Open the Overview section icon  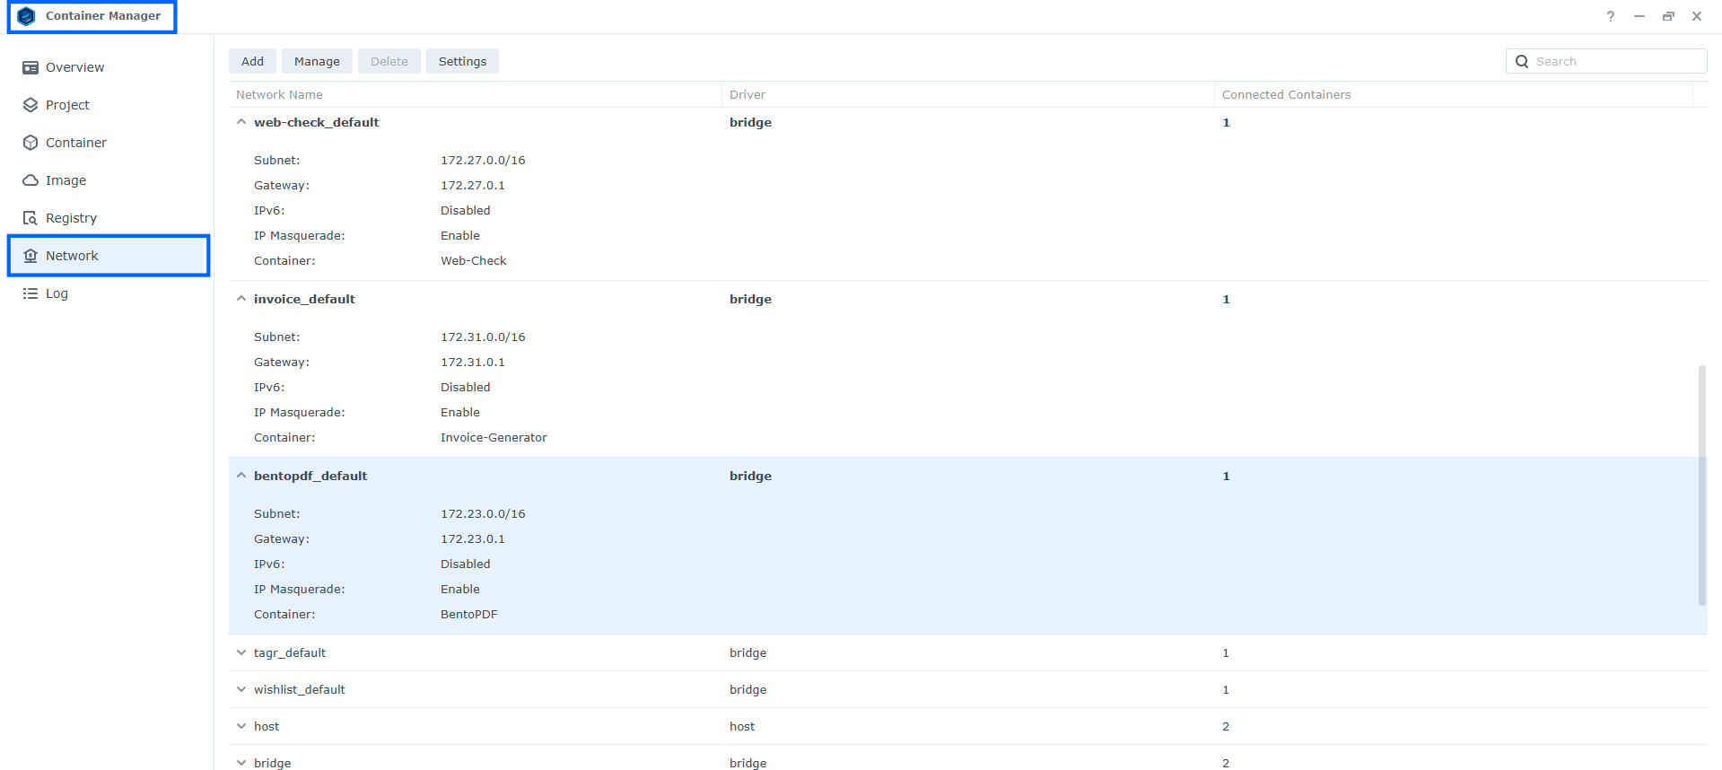tap(31, 67)
